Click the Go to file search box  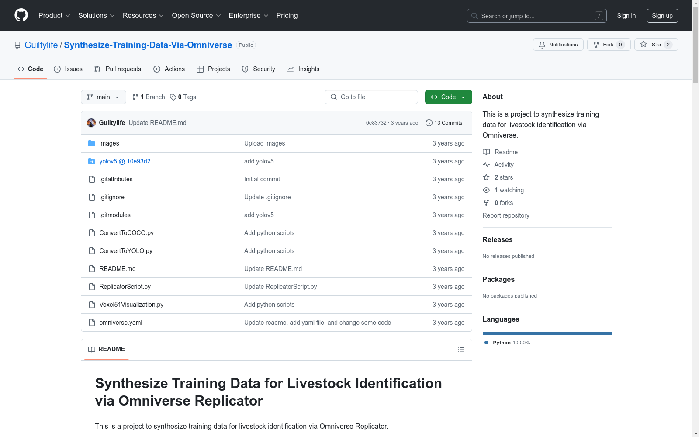click(371, 97)
